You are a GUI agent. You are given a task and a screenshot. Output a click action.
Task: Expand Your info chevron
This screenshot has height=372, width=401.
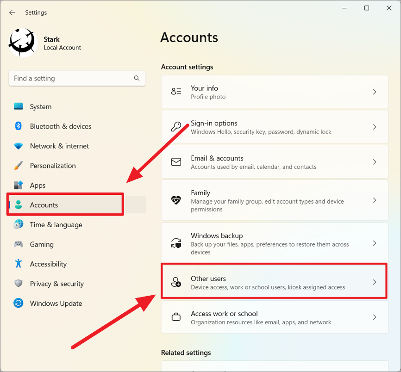(375, 92)
